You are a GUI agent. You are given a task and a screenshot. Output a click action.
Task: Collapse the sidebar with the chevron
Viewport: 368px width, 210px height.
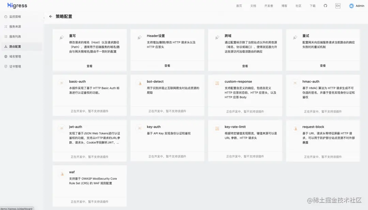click(44, 18)
